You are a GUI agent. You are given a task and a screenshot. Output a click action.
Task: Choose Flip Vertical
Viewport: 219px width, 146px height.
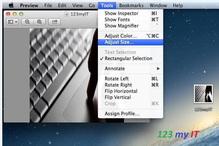click(x=131, y=97)
